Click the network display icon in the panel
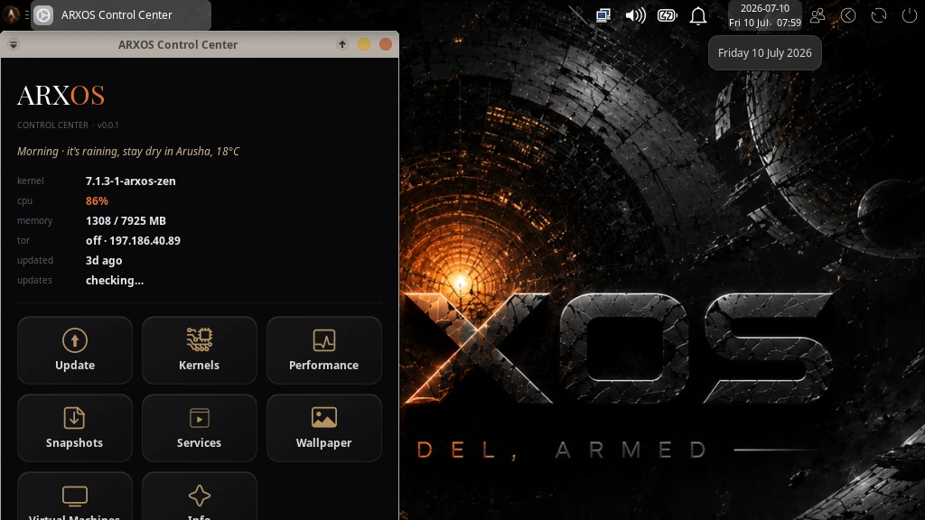The image size is (925, 520). click(603, 15)
